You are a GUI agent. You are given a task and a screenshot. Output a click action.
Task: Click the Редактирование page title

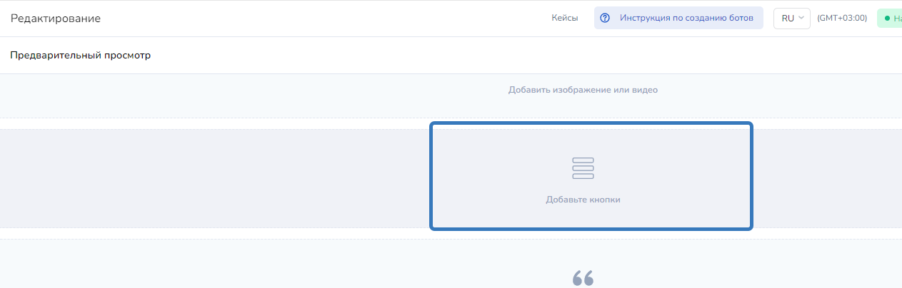(55, 19)
